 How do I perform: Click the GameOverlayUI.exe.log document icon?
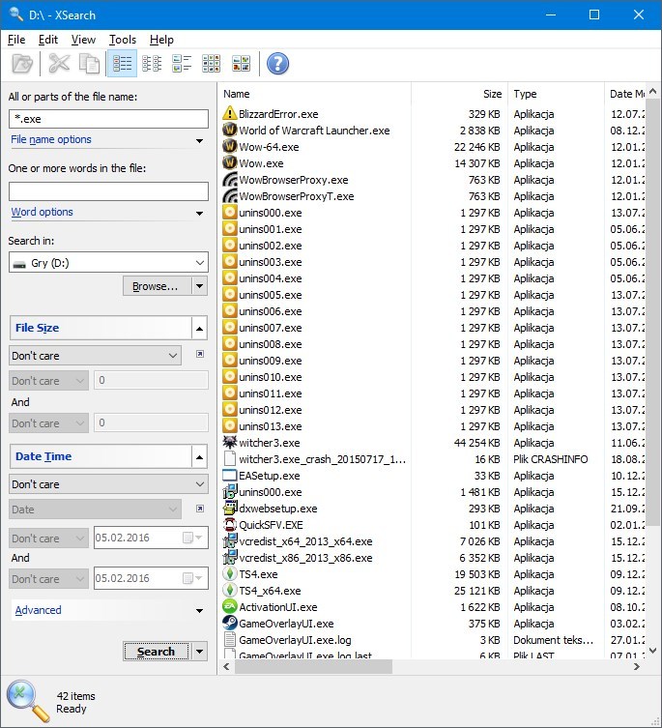(x=230, y=639)
